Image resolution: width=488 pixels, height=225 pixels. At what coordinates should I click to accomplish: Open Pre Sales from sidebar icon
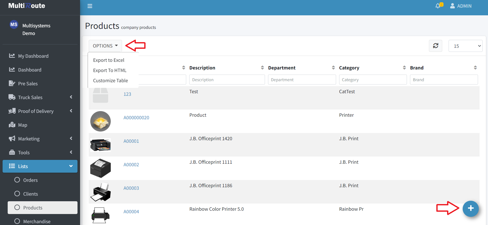point(12,84)
